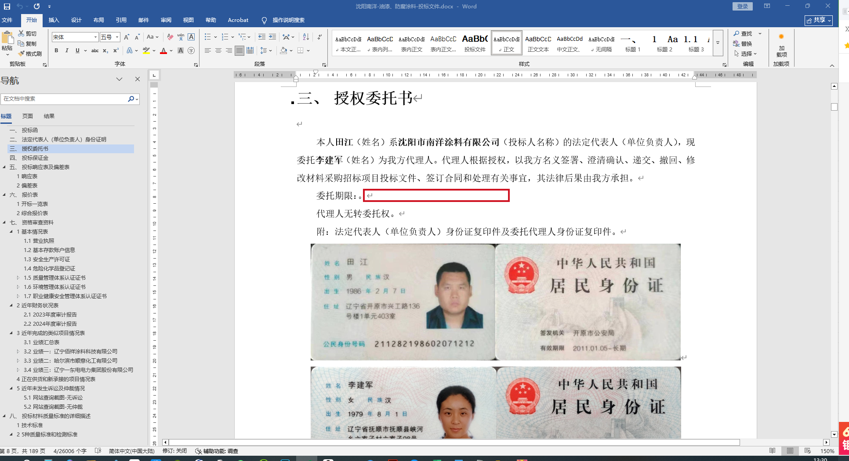Copy selection with the 复制 icon
The width and height of the screenshot is (849, 461).
click(x=27, y=43)
